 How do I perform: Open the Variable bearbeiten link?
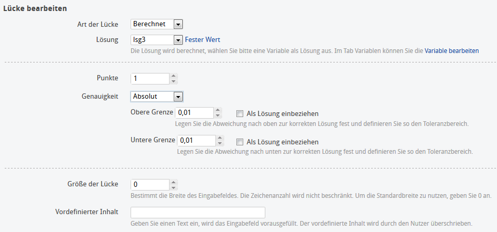pyautogui.click(x=452, y=51)
